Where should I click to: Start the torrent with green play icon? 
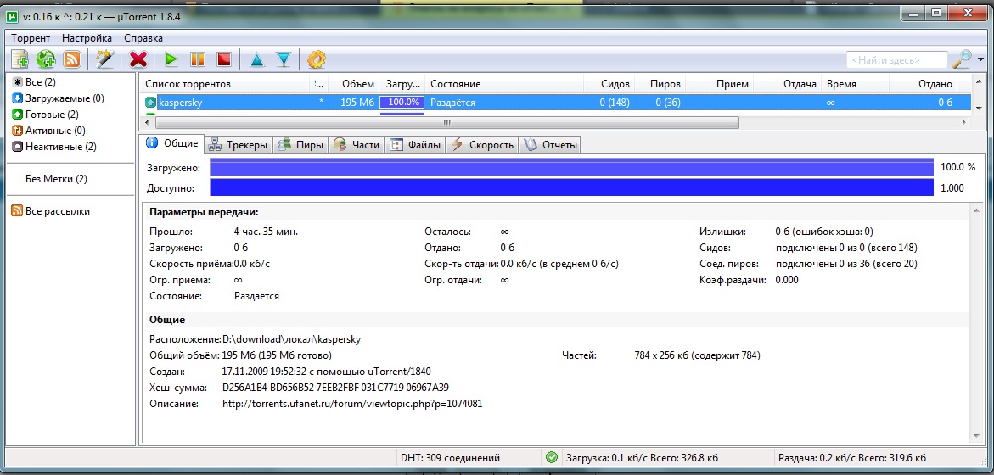(x=171, y=59)
